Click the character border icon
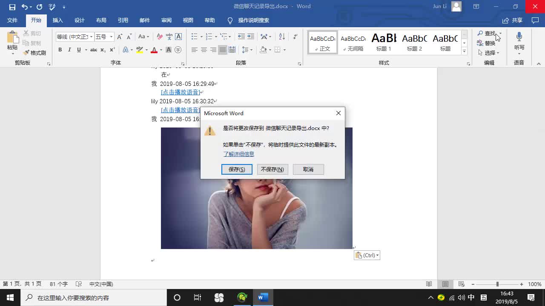 pyautogui.click(x=178, y=37)
